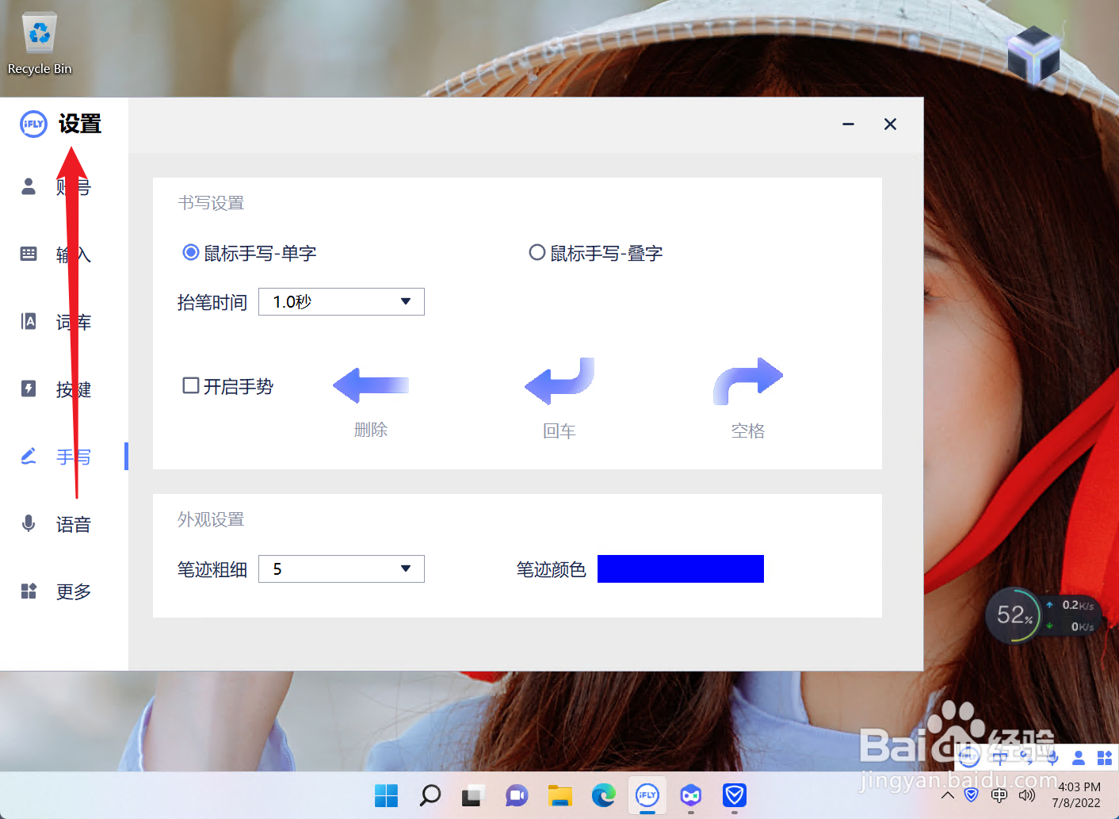Show hidden system tray icons
The image size is (1119, 819).
point(948,794)
